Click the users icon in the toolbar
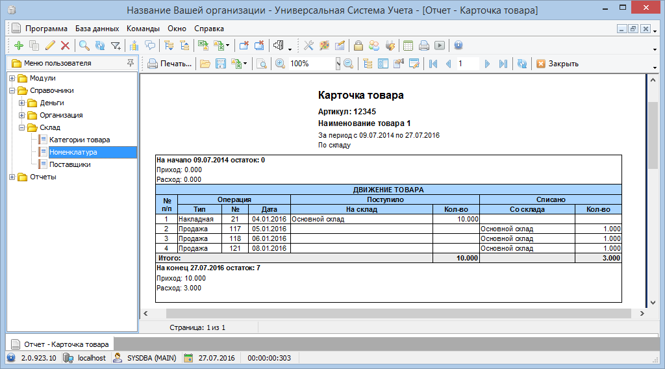 point(374,45)
